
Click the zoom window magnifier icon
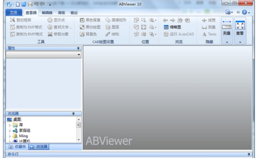[x=143, y=20]
